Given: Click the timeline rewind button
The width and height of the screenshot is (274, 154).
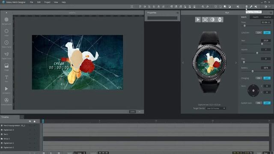Looking at the screenshot, I should pyautogui.click(x=44, y=153).
